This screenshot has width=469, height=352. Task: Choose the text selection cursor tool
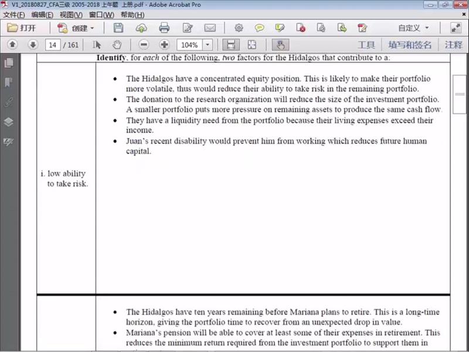point(97,45)
